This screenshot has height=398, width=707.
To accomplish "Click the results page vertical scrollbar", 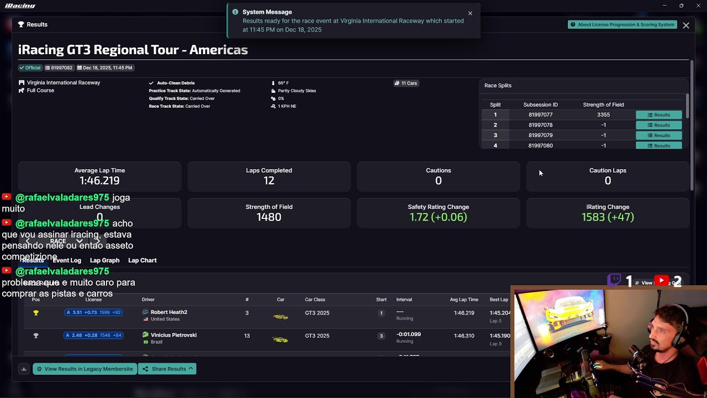I will (x=692, y=126).
